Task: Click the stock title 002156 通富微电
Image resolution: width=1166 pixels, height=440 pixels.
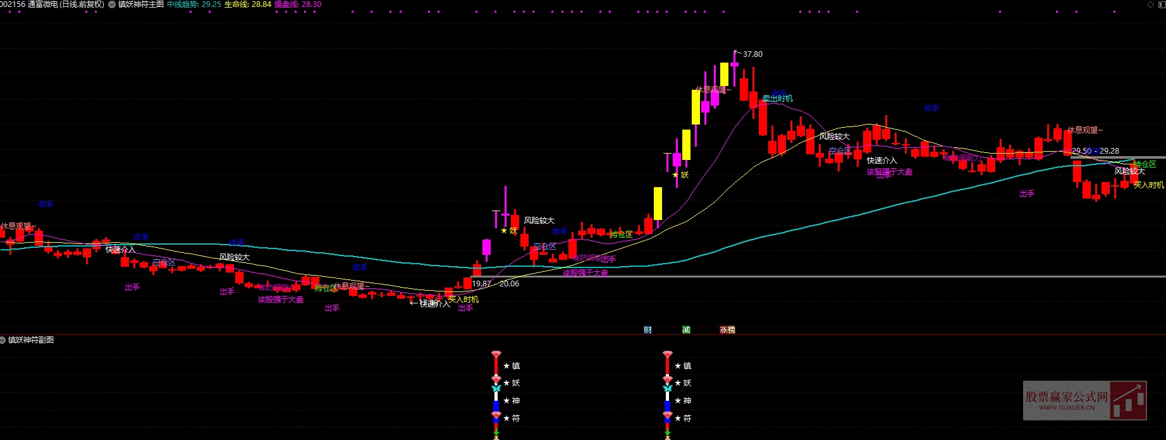Action: 52,4
